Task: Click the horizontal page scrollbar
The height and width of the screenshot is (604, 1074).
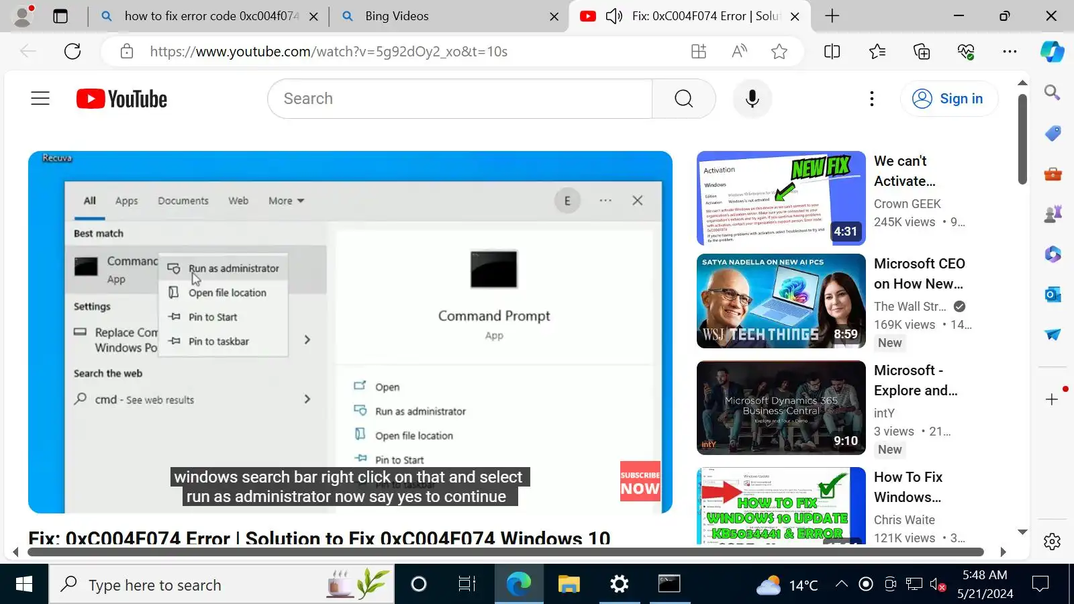Action: click(x=505, y=552)
